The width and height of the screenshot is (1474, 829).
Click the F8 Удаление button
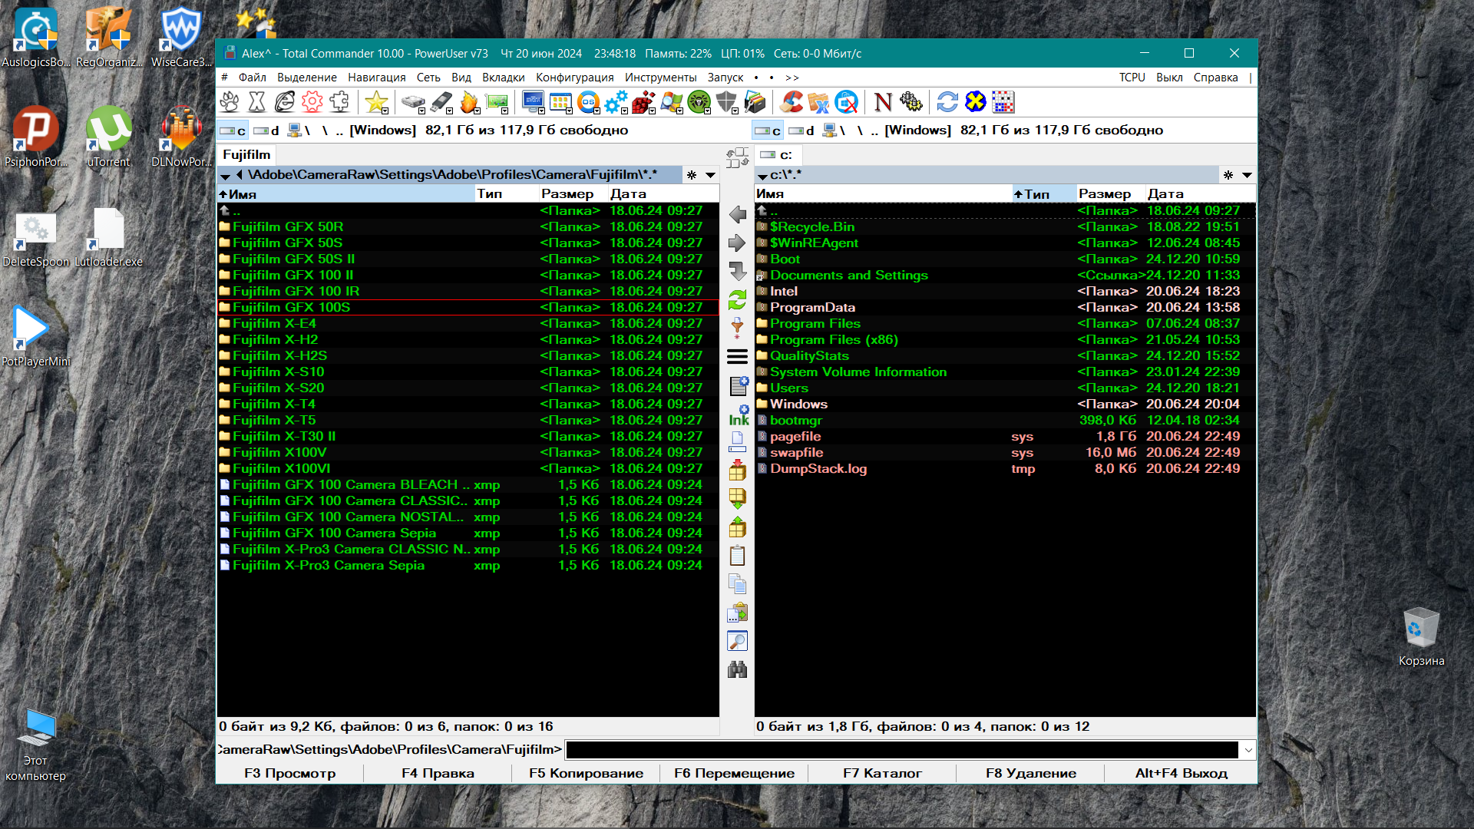(x=1031, y=773)
